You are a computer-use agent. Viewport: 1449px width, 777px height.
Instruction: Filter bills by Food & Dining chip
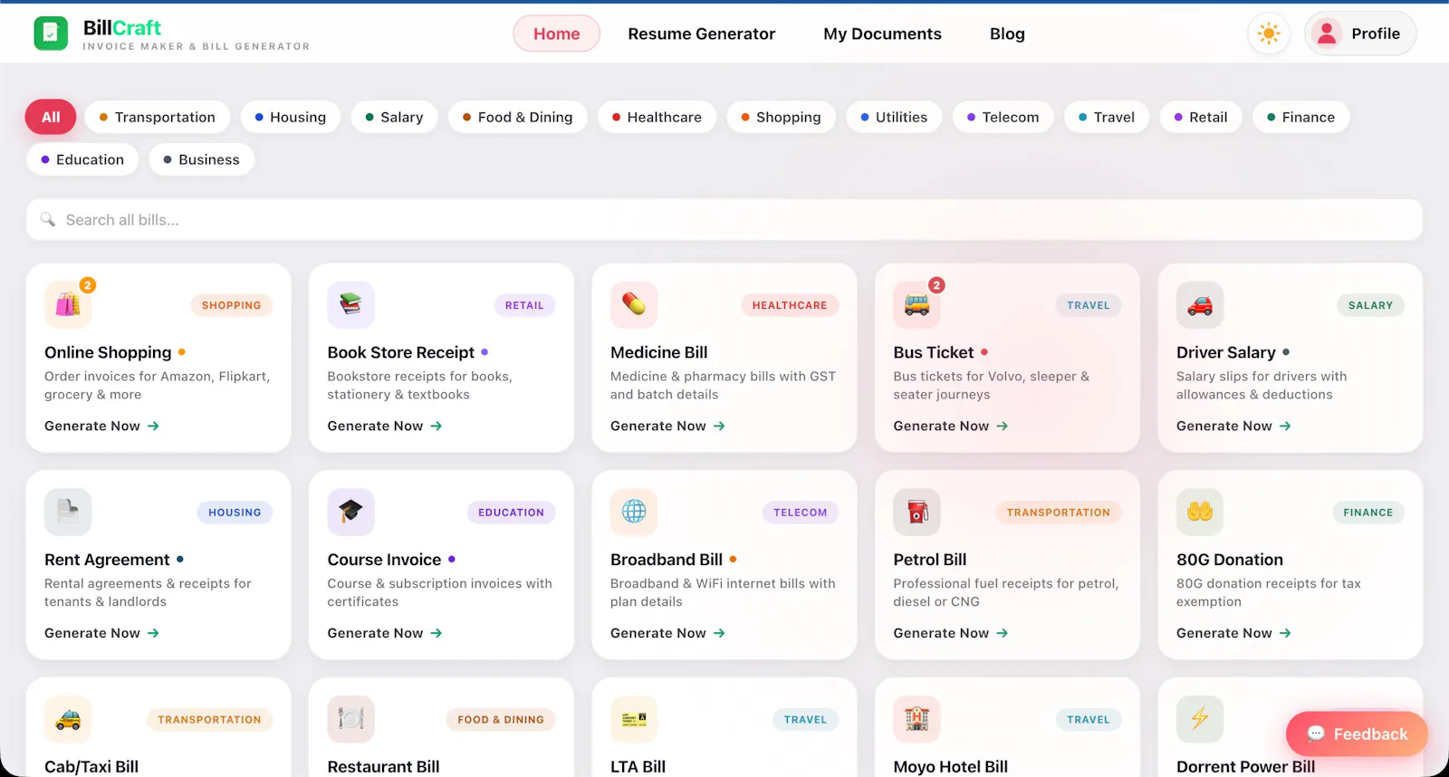click(518, 117)
